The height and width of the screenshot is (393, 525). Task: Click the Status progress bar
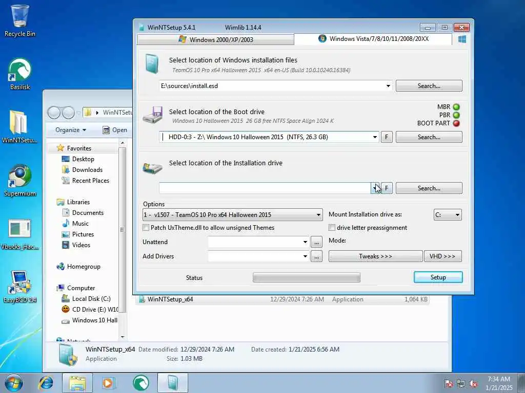(307, 277)
